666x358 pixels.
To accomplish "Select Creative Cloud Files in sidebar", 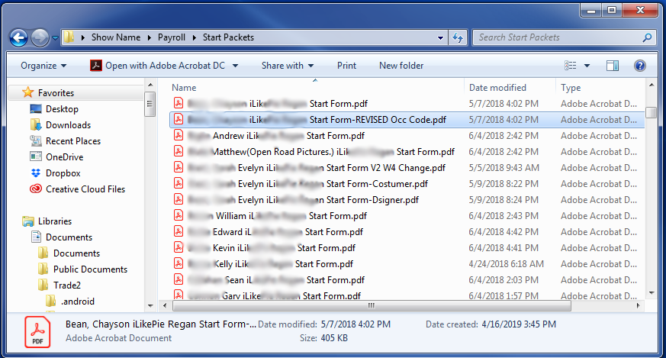I will pyautogui.click(x=85, y=189).
